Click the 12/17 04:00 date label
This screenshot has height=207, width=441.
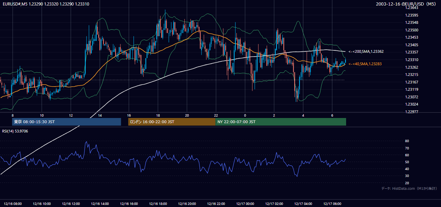pos(303,204)
